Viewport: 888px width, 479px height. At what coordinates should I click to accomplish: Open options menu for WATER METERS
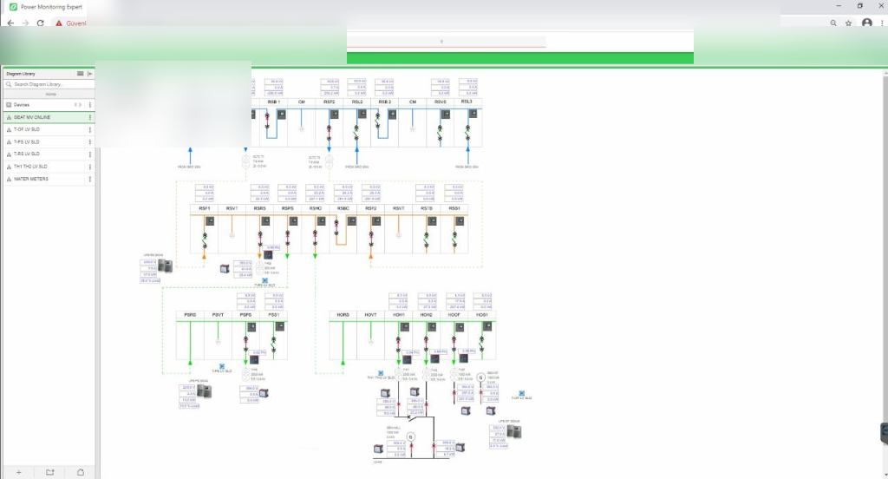tap(90, 179)
